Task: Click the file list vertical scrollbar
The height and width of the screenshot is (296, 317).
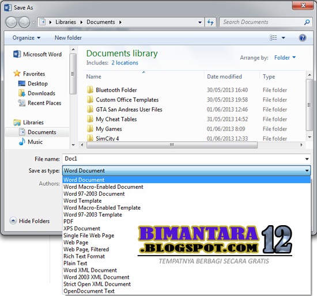Action: point(310,105)
